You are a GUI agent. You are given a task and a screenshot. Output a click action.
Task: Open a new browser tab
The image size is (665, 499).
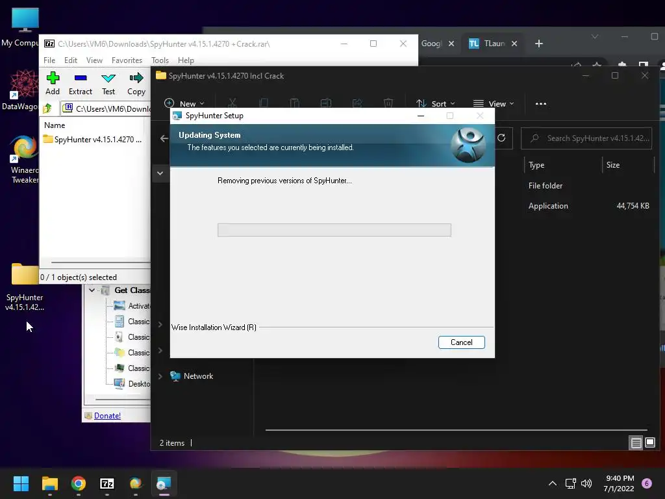coord(538,44)
